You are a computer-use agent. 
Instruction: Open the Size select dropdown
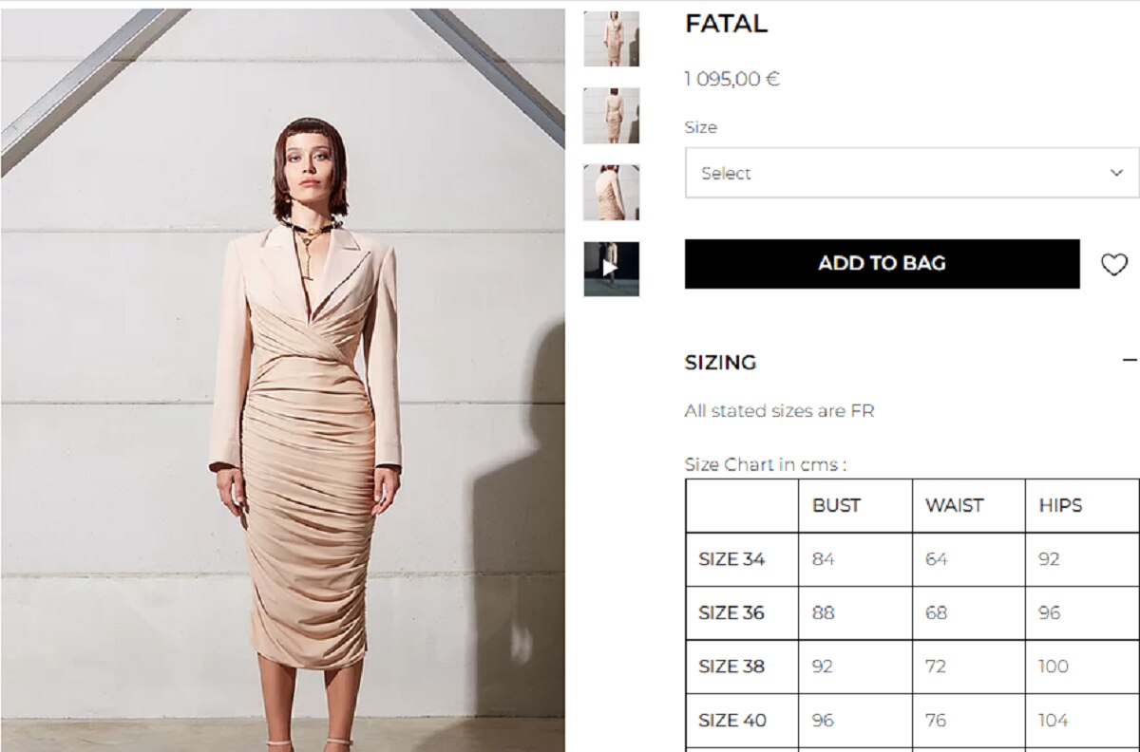click(911, 173)
